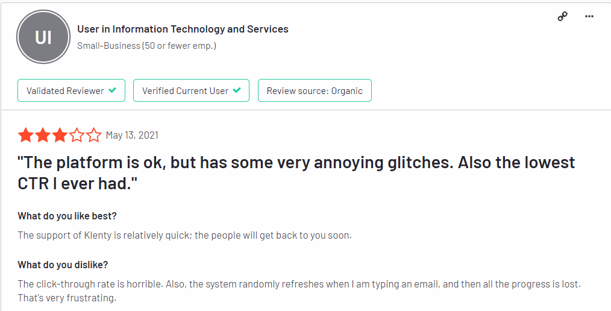This screenshot has height=311, width=611.
Task: Click the Verified Current User checkmark
Action: pyautogui.click(x=237, y=90)
